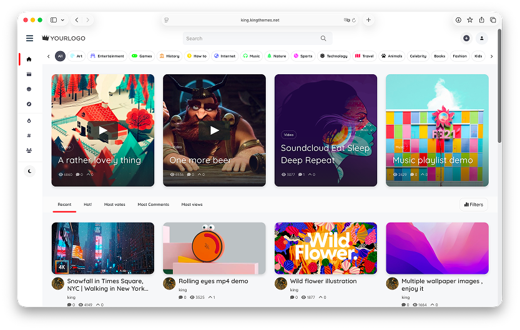The image size is (520, 330).
Task: Go to Home in the left sidebar
Action: tap(29, 59)
